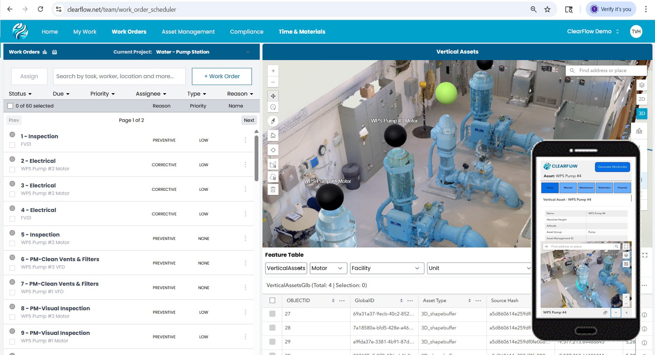Select radio circle for 8 - PM-Visual Inspection
Viewport: 655px width, 355px height.
(x=12, y=307)
